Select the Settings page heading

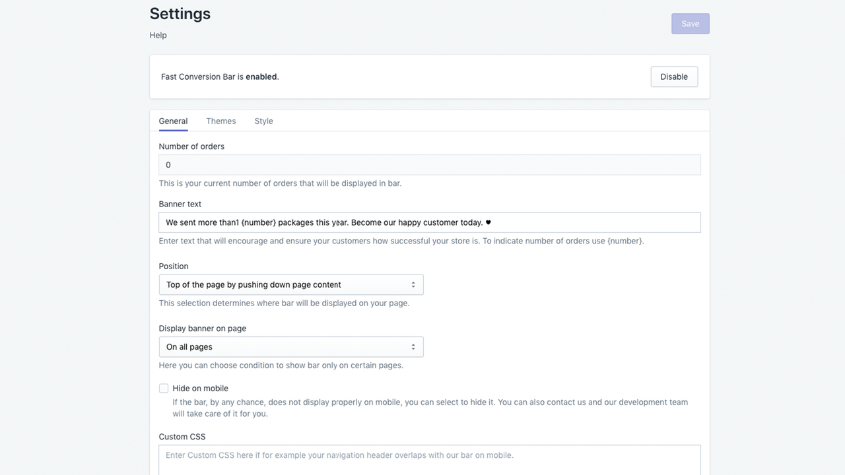pyautogui.click(x=180, y=13)
